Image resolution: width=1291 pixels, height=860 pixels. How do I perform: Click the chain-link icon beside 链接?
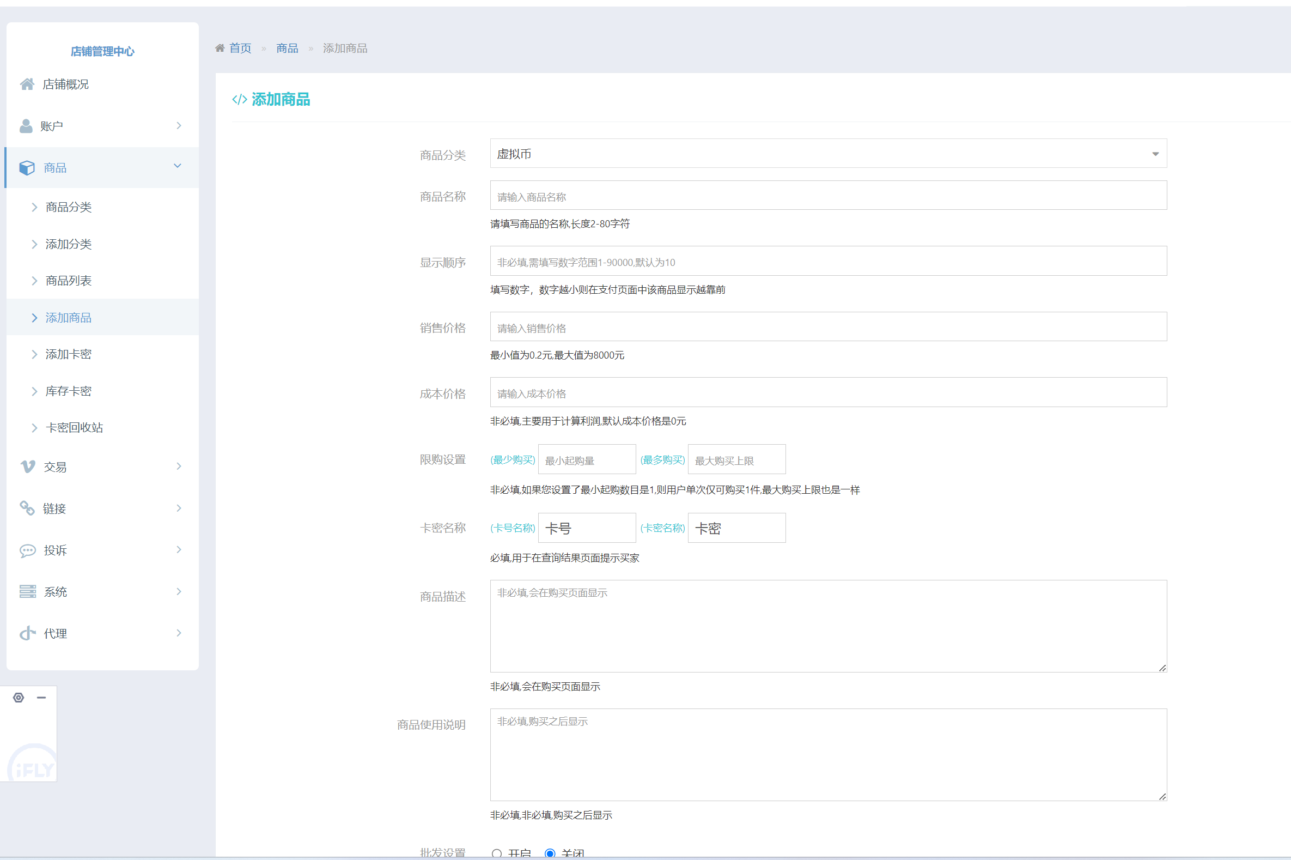click(27, 508)
